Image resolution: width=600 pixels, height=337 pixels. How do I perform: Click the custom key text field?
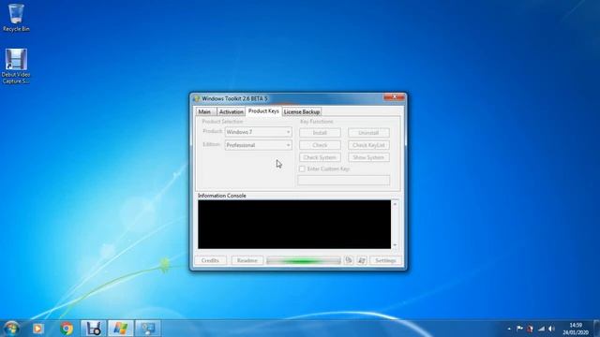(x=344, y=181)
